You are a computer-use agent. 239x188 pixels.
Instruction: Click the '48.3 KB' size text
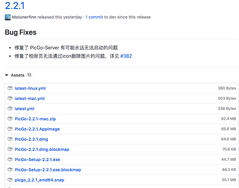pyautogui.click(x=229, y=170)
